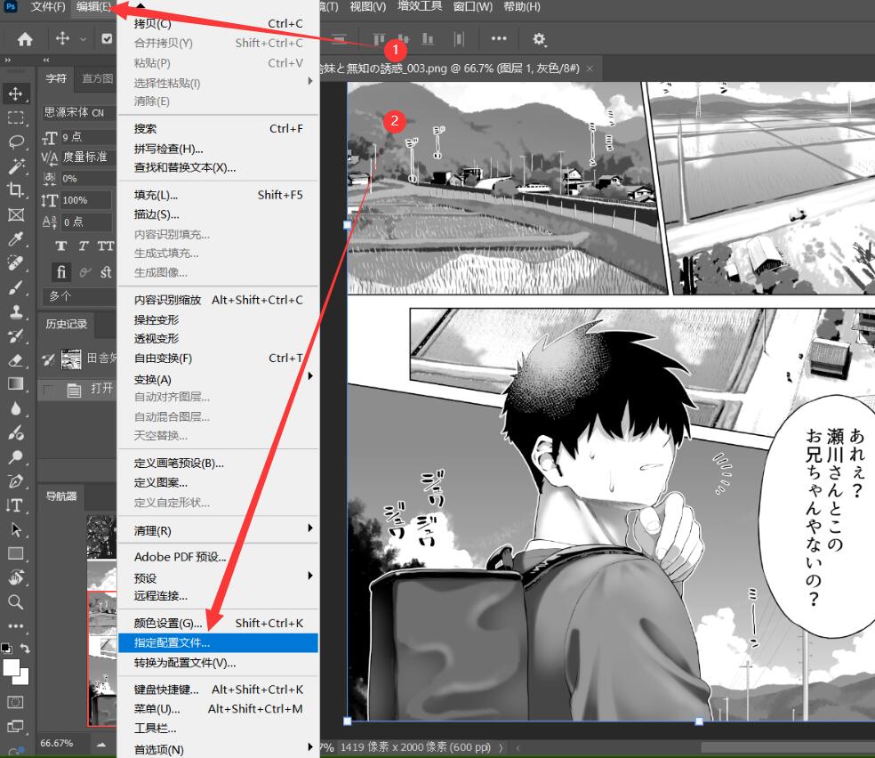Open the 文件(F) menu
This screenshot has width=875, height=758.
point(48,7)
